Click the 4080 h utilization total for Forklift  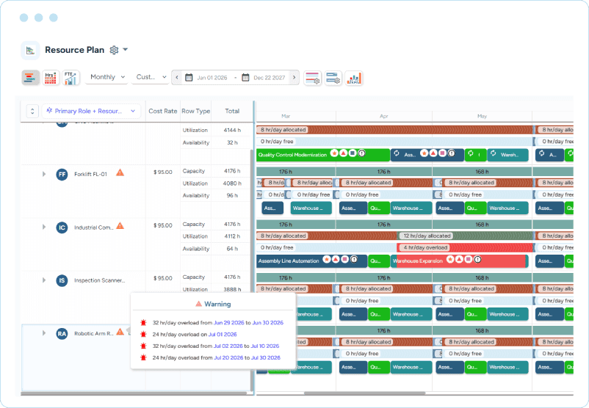point(232,183)
